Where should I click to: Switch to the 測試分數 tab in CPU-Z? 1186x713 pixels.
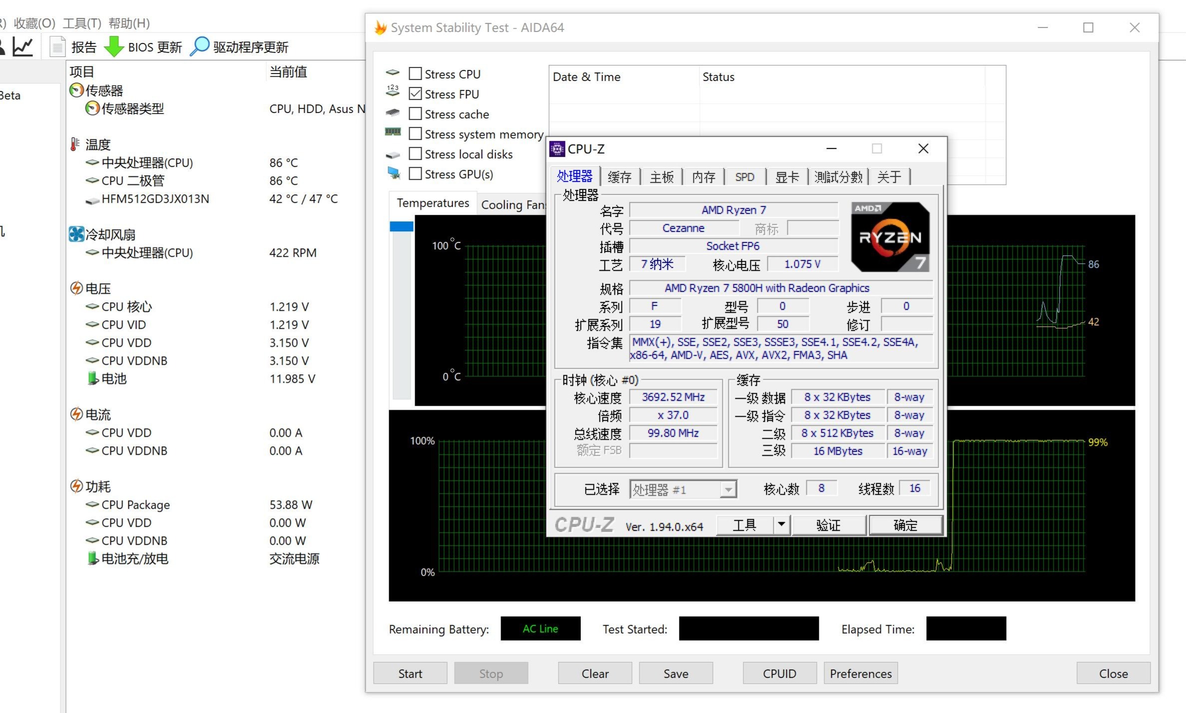click(x=838, y=177)
